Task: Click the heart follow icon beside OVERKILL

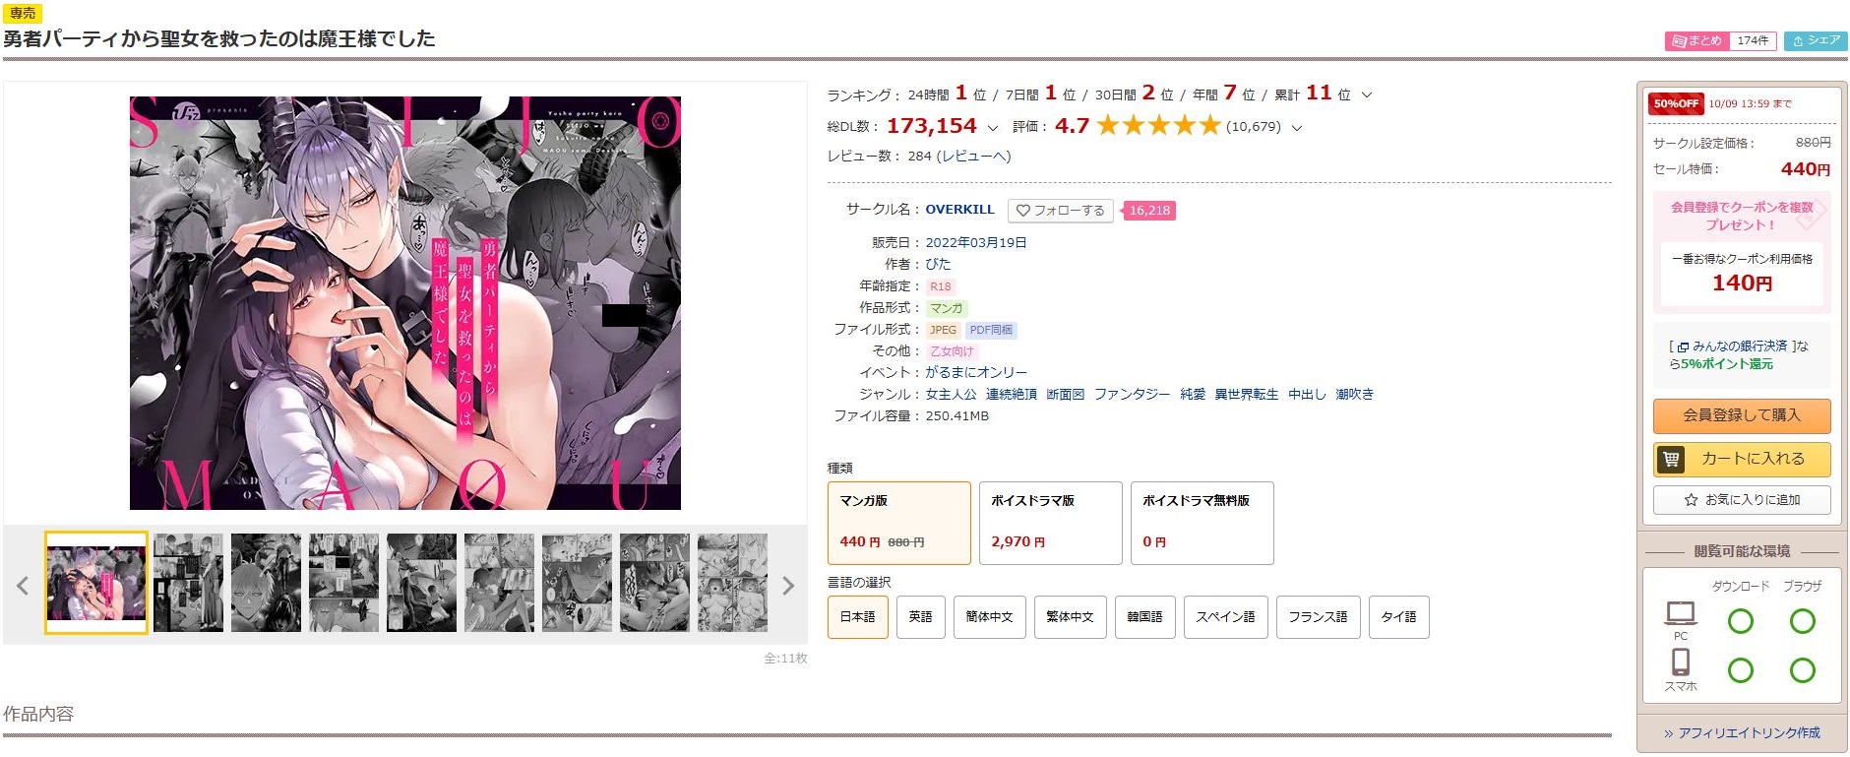Action: pyautogui.click(x=1022, y=211)
